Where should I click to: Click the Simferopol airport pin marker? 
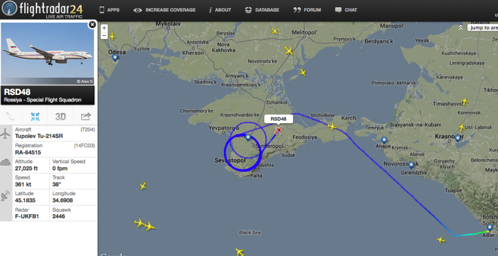(248, 138)
